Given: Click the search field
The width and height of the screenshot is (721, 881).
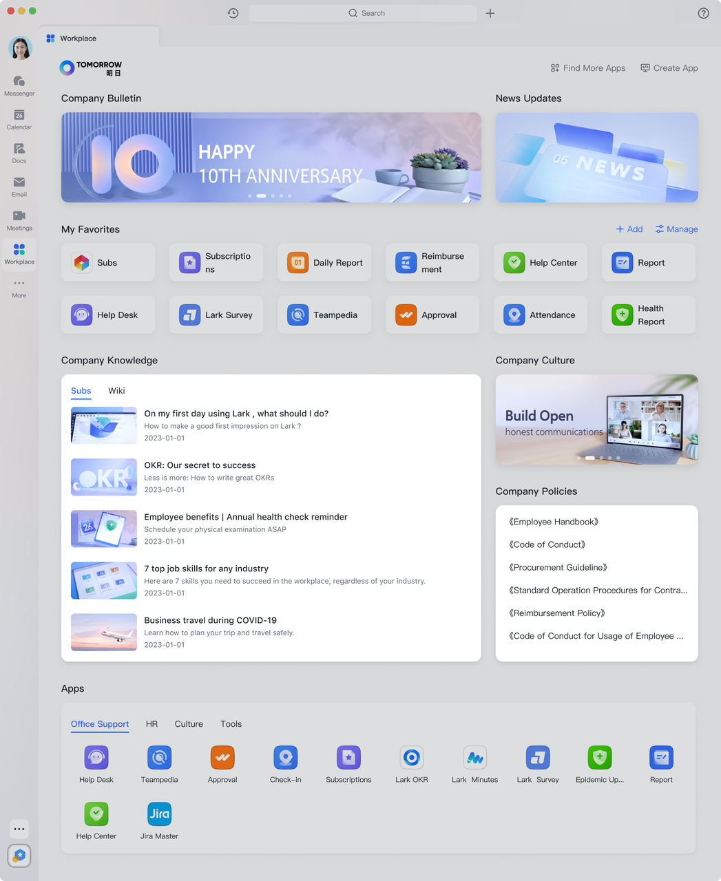Looking at the screenshot, I should tap(363, 13).
